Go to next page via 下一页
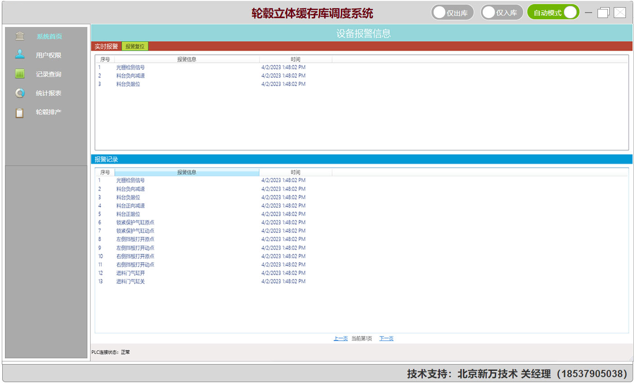The height and width of the screenshot is (383, 634). [386, 338]
